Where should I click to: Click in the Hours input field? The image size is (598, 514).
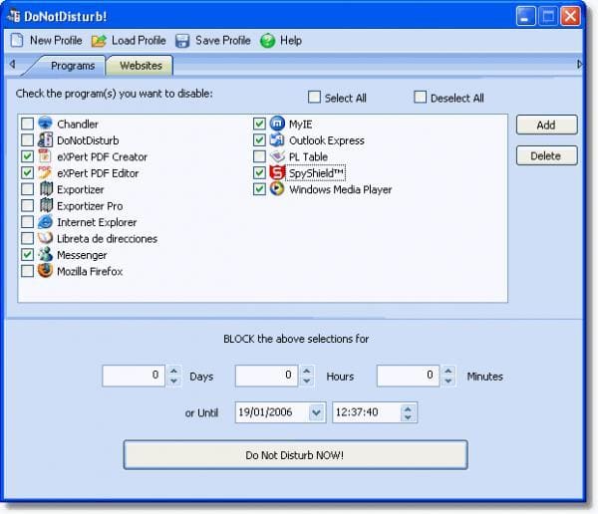click(x=266, y=376)
